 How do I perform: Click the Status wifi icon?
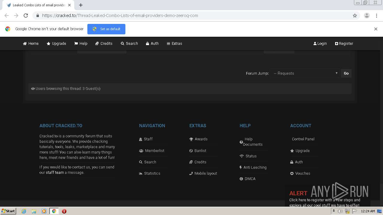(x=242, y=156)
